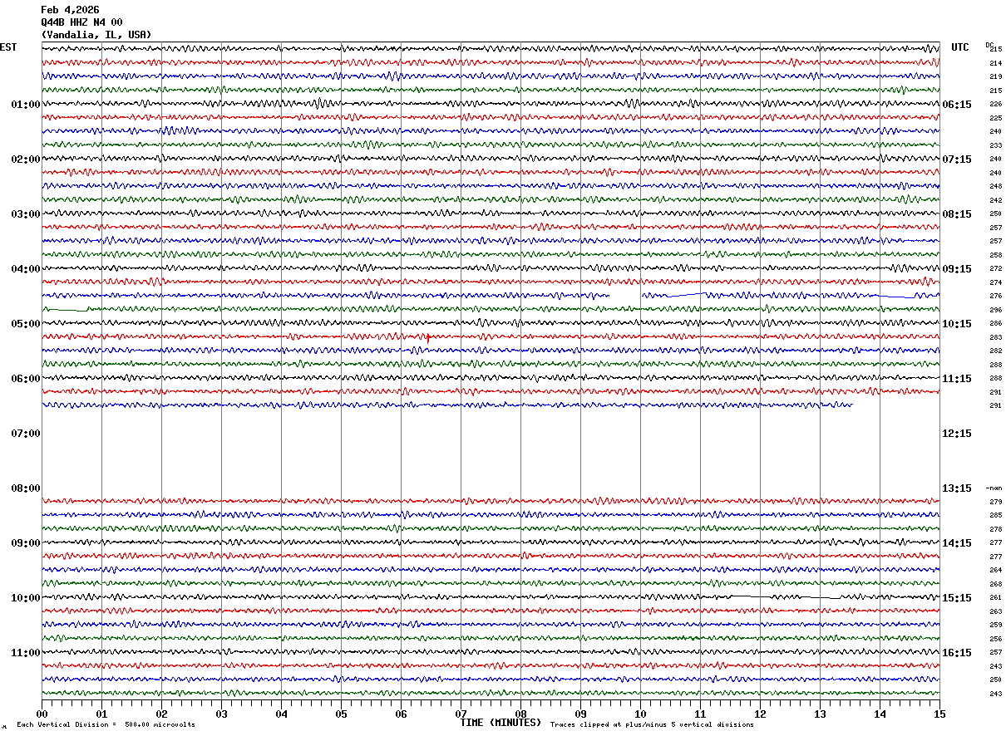The height and width of the screenshot is (736, 1006).
Task: Click the DC offset value "261"
Action: tap(995, 597)
